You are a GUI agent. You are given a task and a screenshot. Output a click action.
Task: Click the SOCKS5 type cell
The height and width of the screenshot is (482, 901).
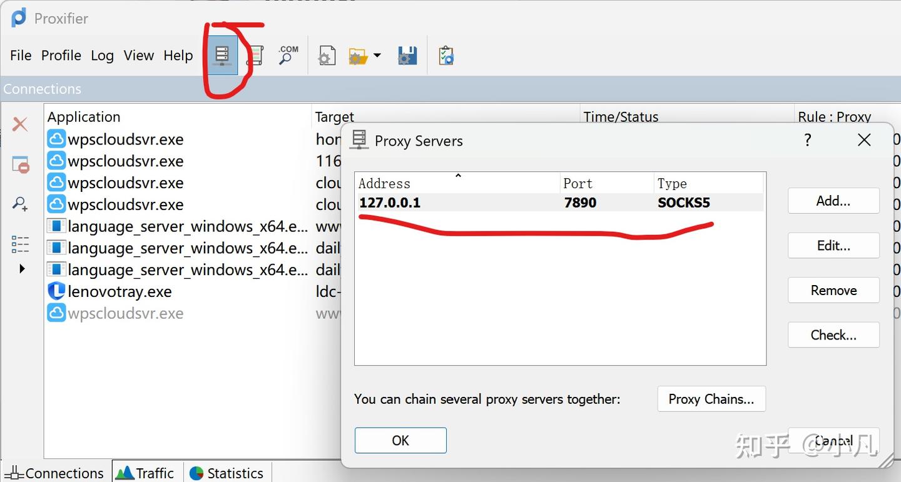pyautogui.click(x=684, y=203)
